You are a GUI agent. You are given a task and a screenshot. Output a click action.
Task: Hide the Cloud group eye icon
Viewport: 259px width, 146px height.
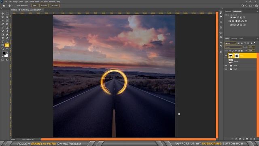click(226, 66)
